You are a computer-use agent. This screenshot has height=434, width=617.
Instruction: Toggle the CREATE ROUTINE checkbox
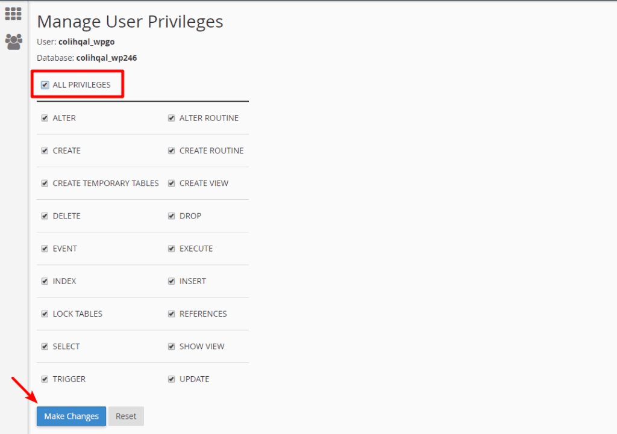172,150
